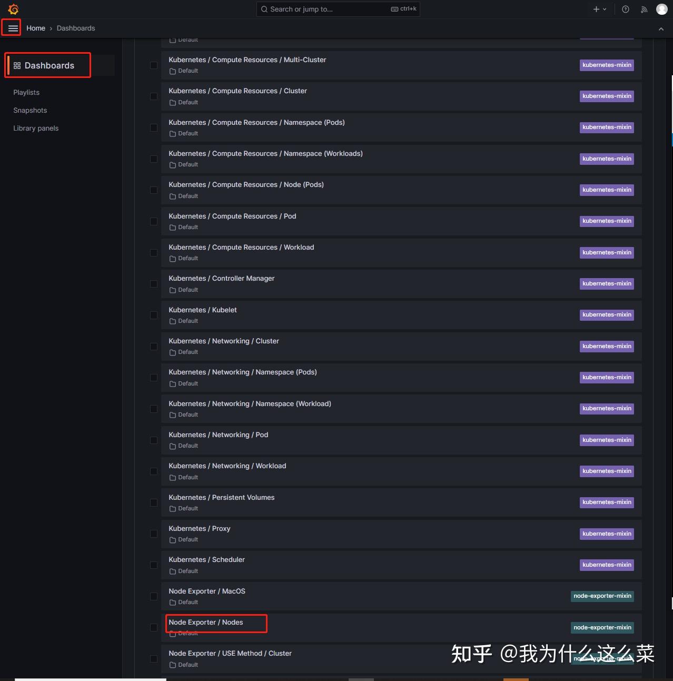Open the news feed RSS icon

(644, 9)
